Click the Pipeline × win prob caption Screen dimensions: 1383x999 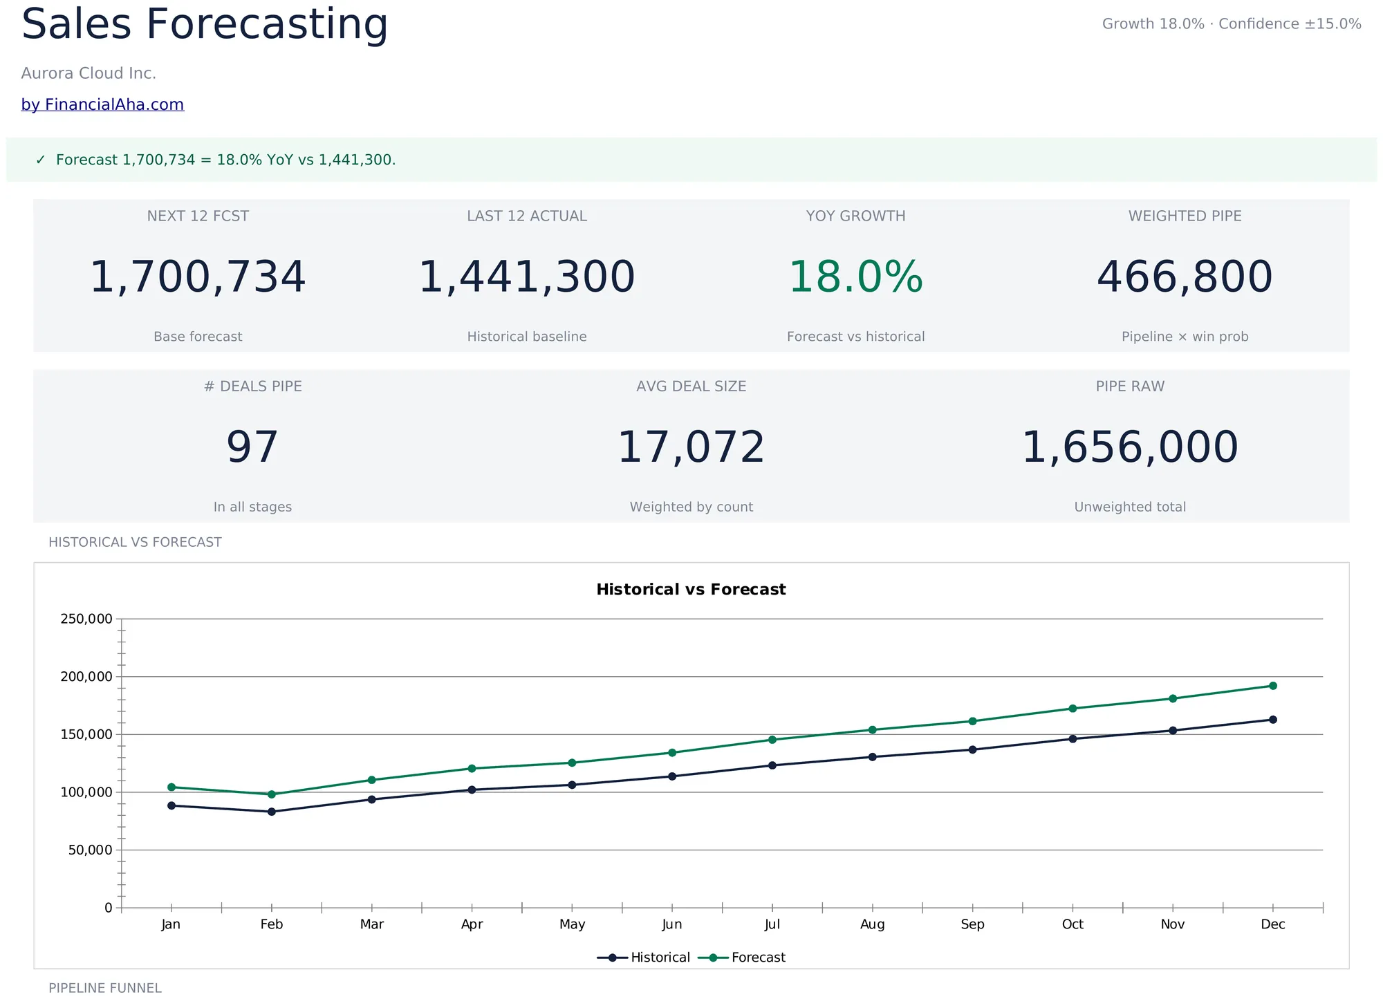(1185, 337)
